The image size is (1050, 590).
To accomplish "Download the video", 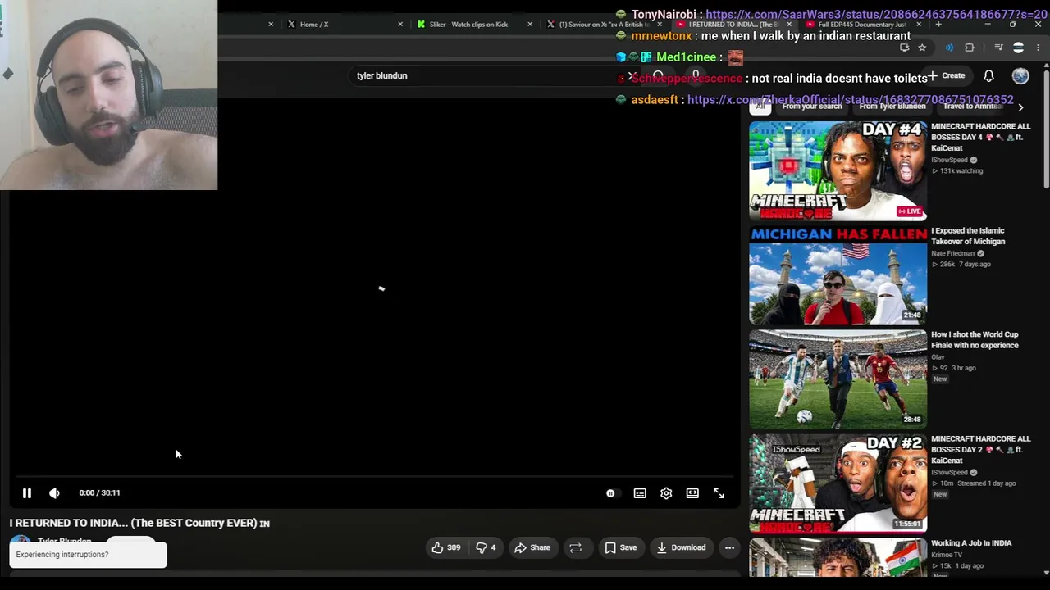I will (x=681, y=547).
